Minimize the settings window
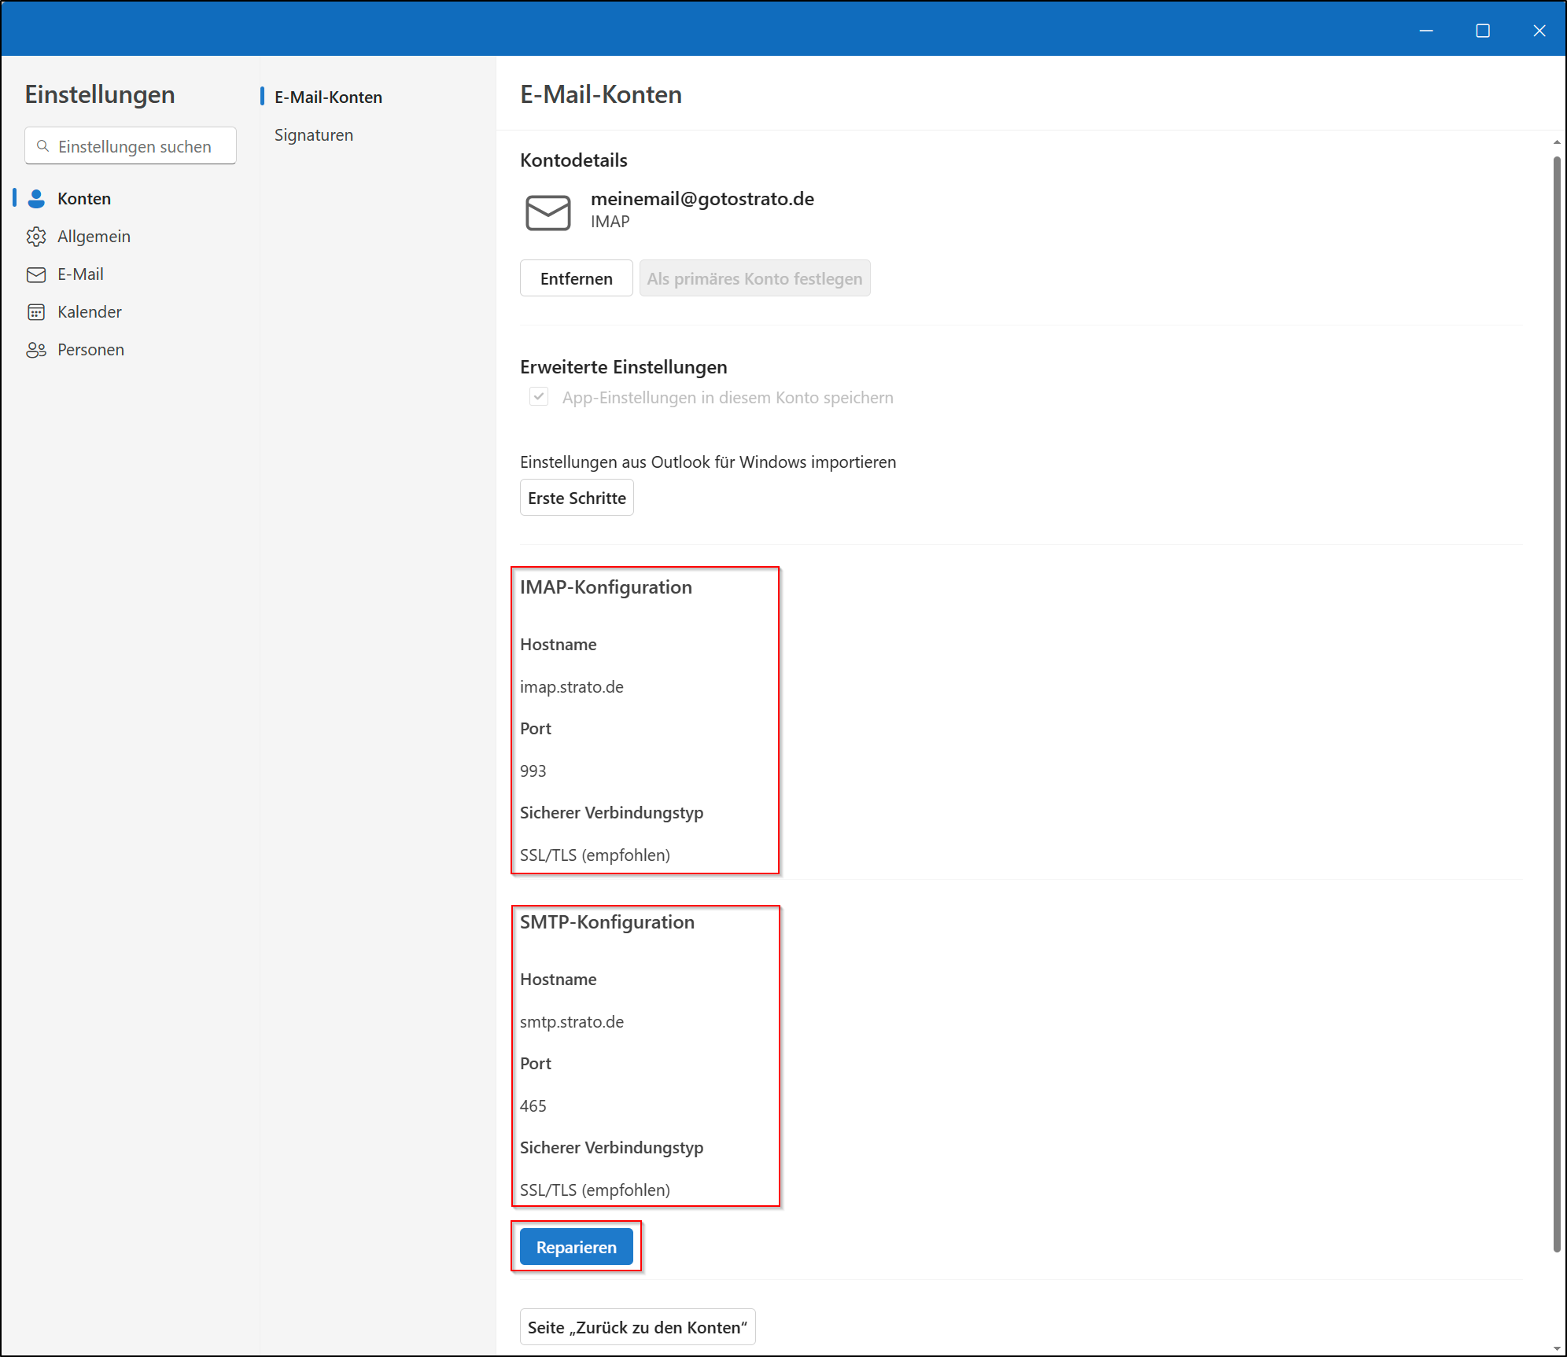 coord(1427,30)
